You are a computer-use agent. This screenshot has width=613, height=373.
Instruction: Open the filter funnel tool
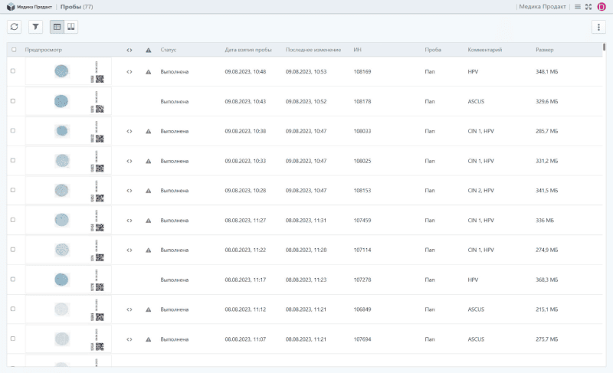pos(36,27)
